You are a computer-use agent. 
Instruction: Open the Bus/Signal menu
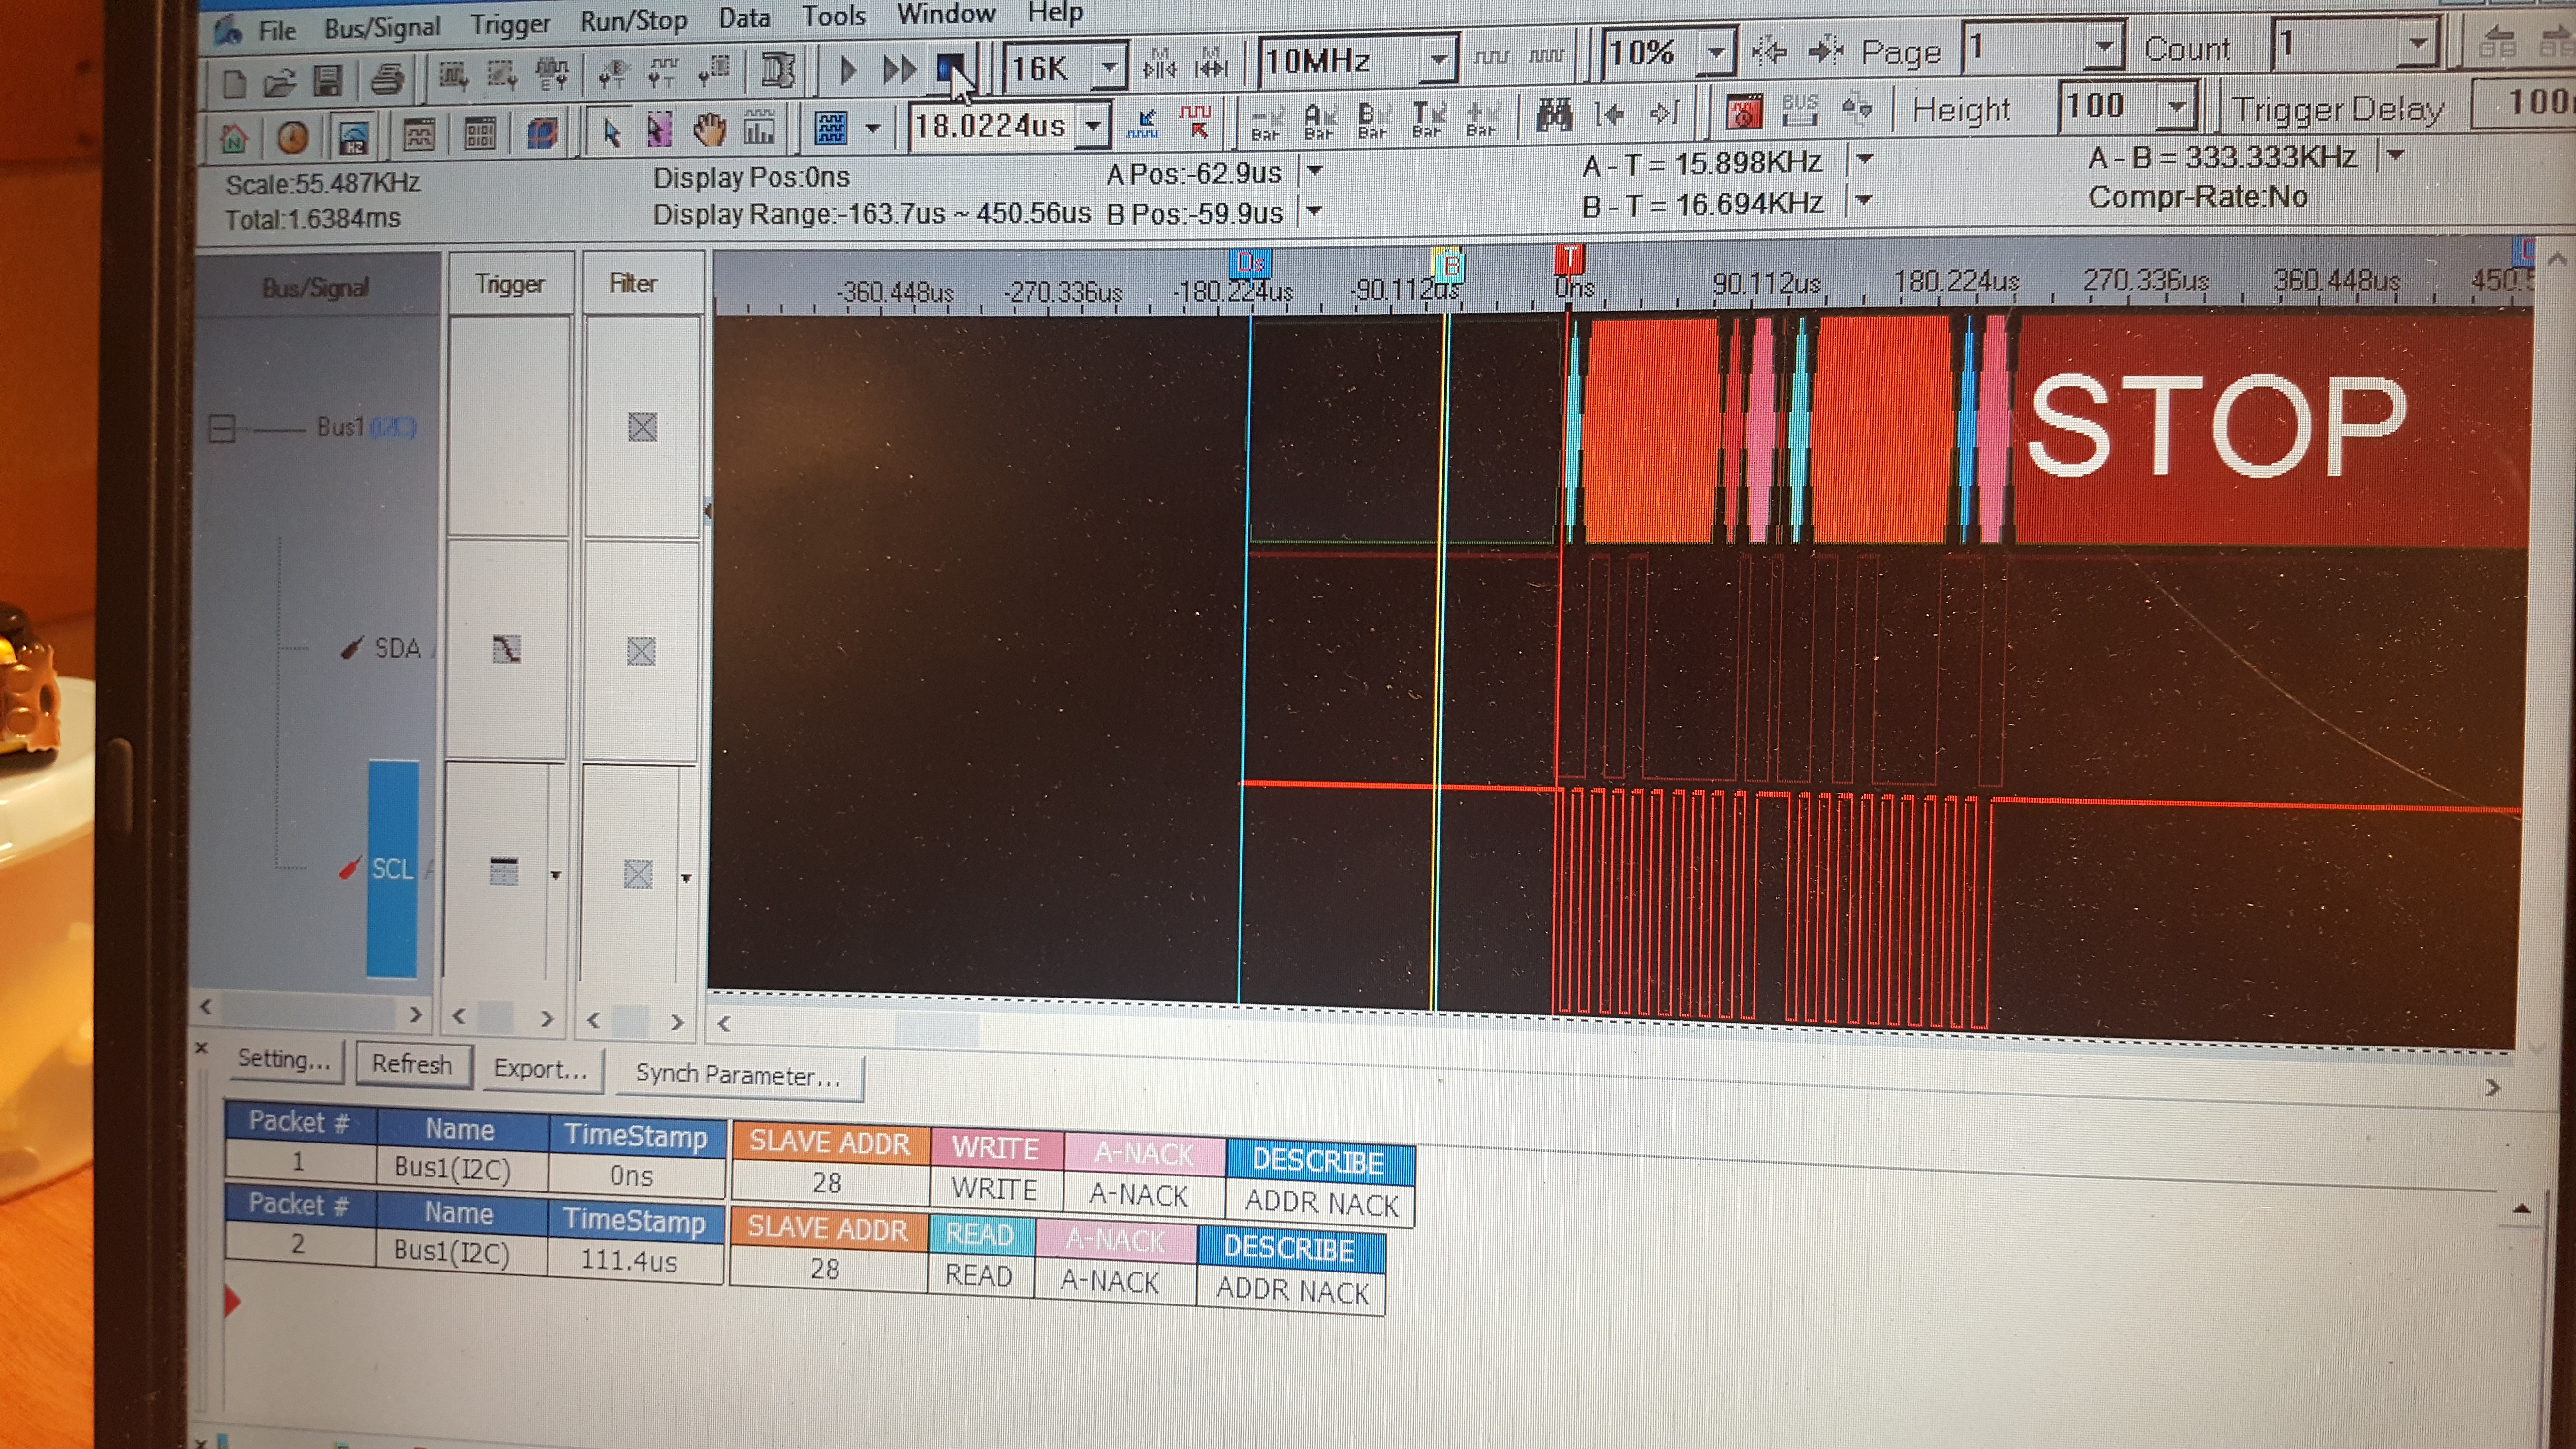382,27
